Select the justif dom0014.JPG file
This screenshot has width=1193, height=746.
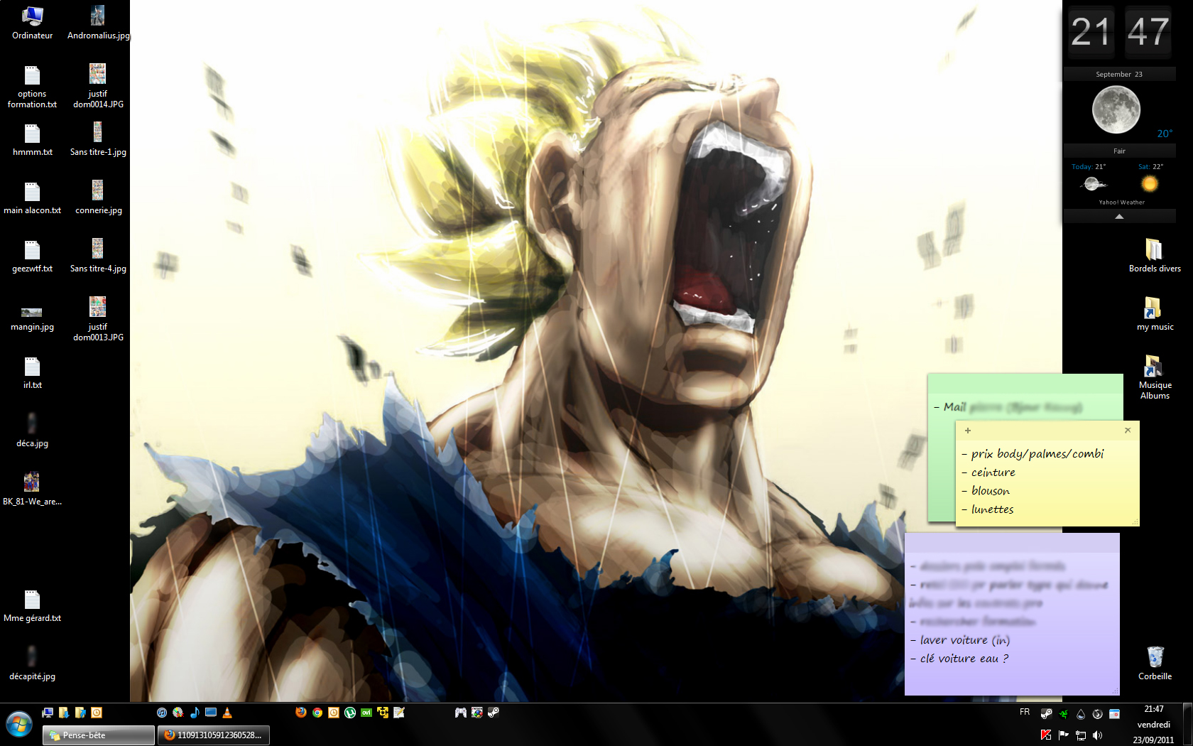98,86
